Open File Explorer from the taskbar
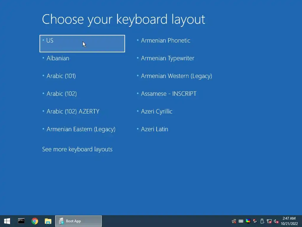The image size is (302, 227). [x=48, y=221]
